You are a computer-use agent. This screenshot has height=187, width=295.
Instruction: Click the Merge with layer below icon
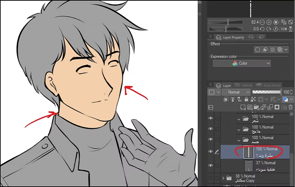(270, 107)
